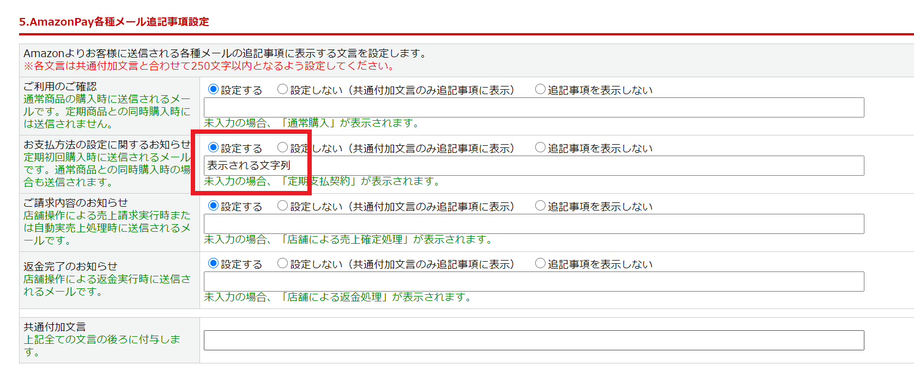Click the 共通付加文言 label
This screenshot has width=914, height=377.
tap(55, 327)
